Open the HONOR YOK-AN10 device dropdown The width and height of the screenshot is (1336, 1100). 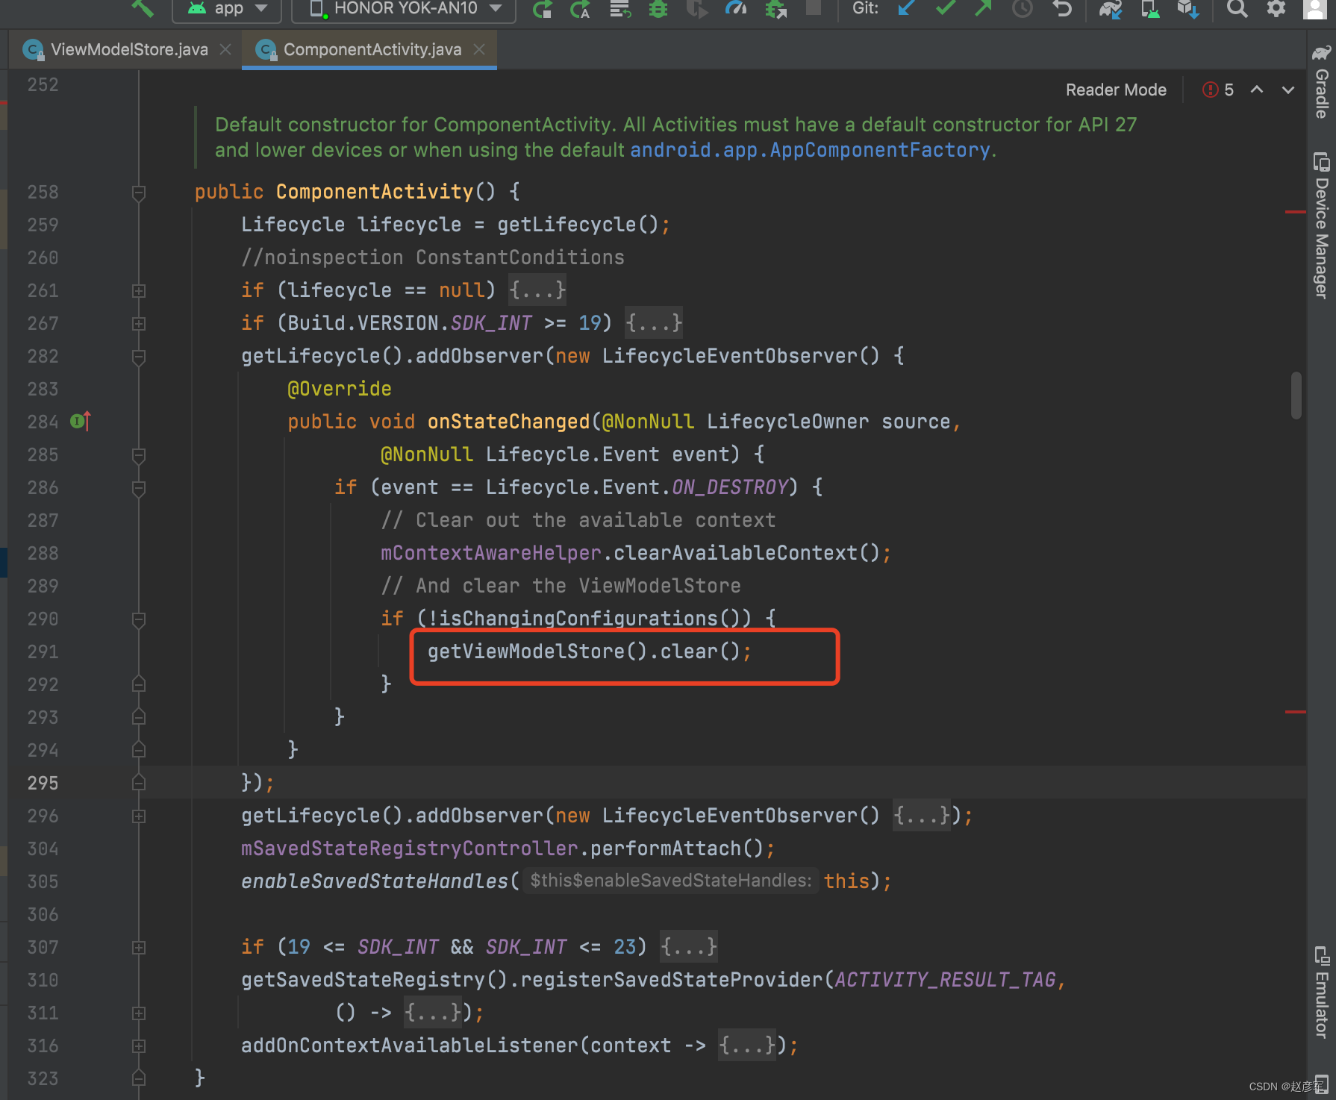[404, 10]
